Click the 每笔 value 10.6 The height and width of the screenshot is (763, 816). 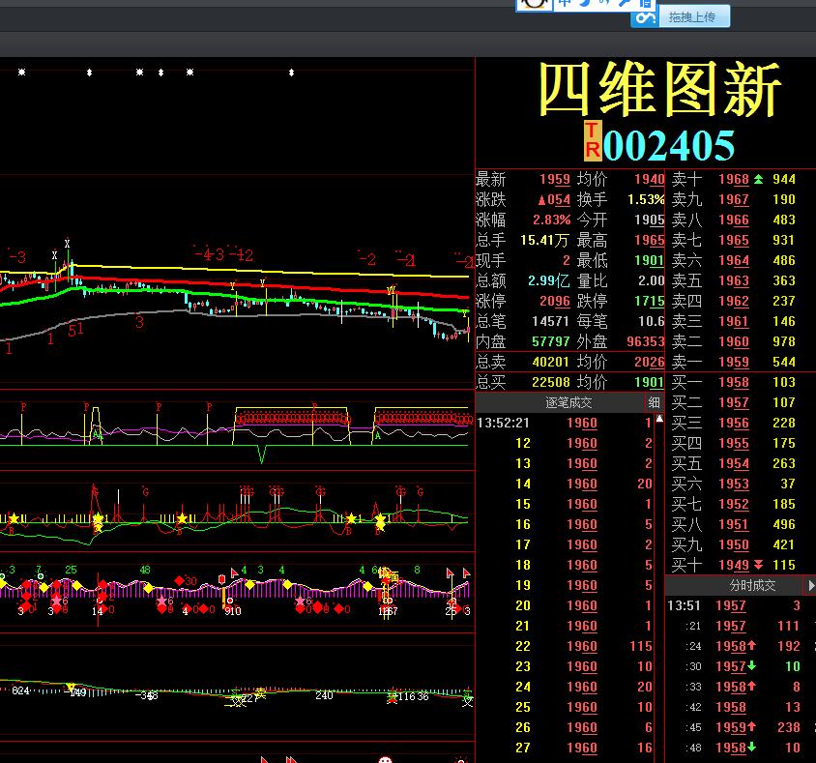651,322
